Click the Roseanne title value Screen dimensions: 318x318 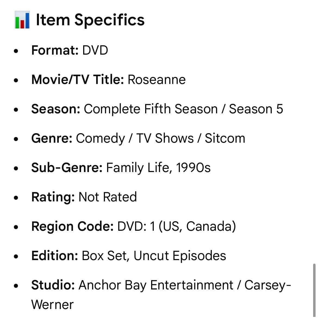point(157,79)
